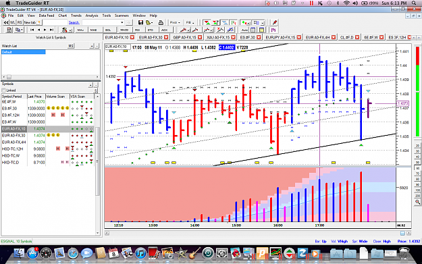Open the Fib dropdown
Viewport: 422px width, 264px height.
coord(190,22)
